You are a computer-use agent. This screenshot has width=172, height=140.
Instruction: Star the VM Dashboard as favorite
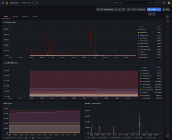pos(37,3)
